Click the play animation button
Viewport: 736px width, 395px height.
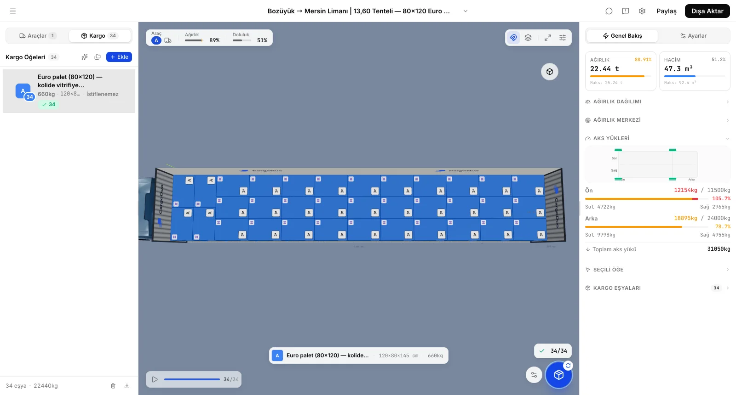point(155,379)
